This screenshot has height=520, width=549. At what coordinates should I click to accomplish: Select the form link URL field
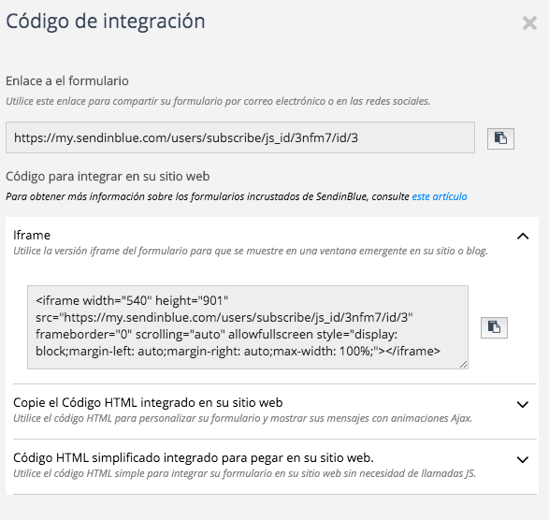coord(240,137)
